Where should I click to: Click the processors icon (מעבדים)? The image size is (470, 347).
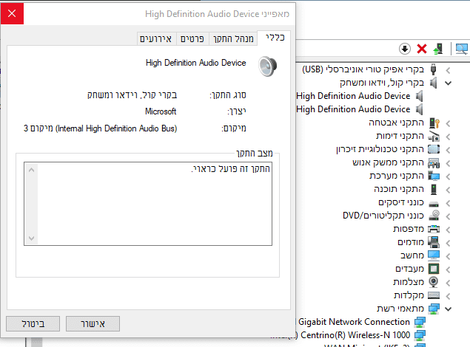[434, 269]
